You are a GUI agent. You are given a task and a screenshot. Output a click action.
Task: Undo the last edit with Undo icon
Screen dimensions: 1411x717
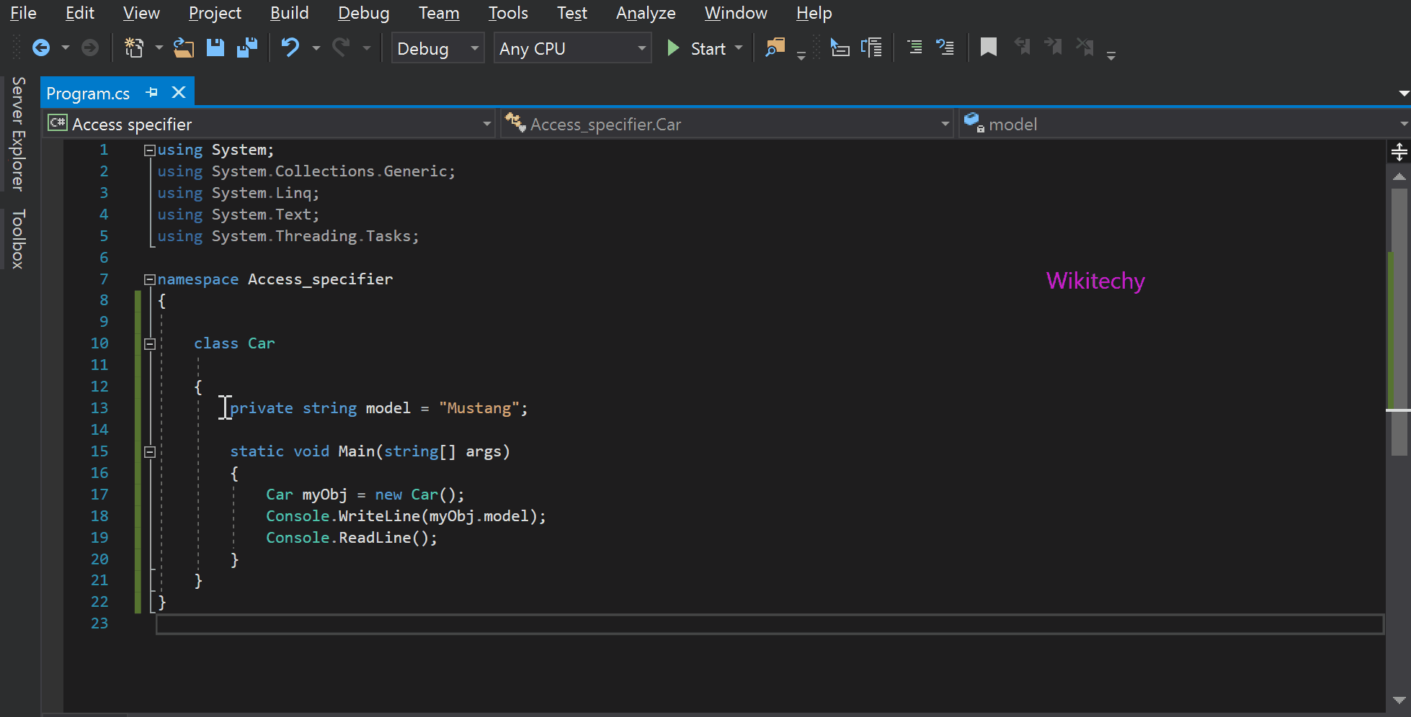point(290,48)
